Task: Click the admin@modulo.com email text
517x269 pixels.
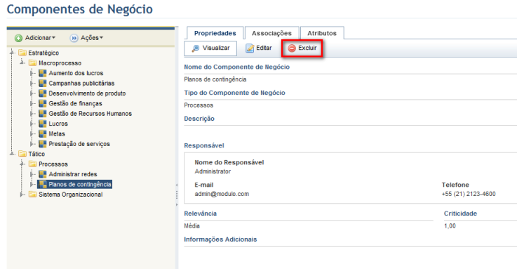Action: click(x=222, y=194)
